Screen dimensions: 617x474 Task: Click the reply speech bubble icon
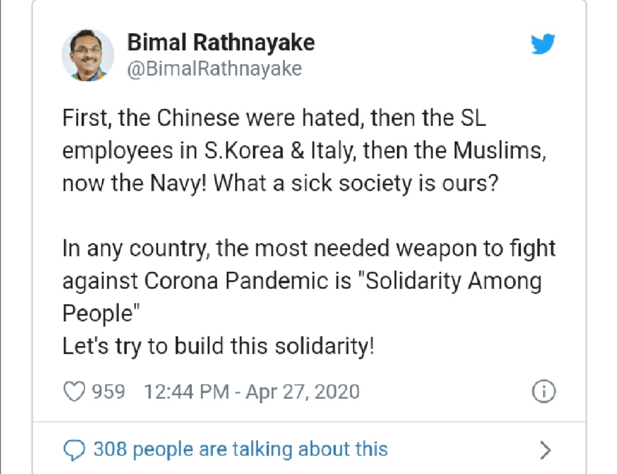tap(74, 450)
